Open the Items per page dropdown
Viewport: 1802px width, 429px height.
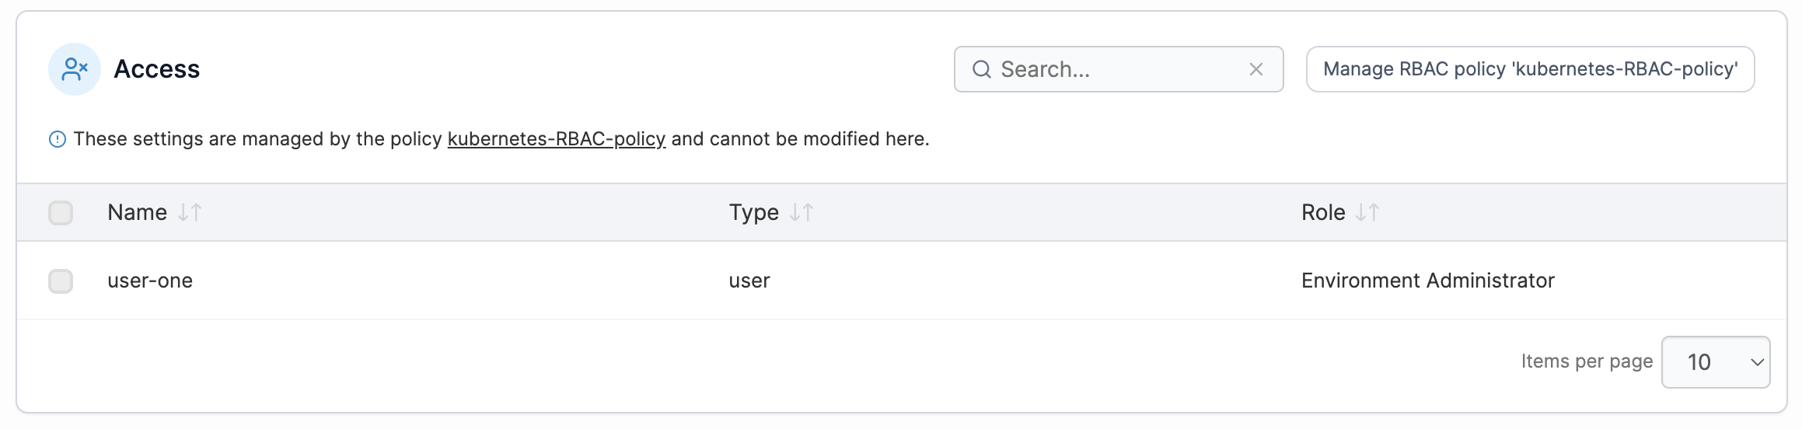point(1715,362)
